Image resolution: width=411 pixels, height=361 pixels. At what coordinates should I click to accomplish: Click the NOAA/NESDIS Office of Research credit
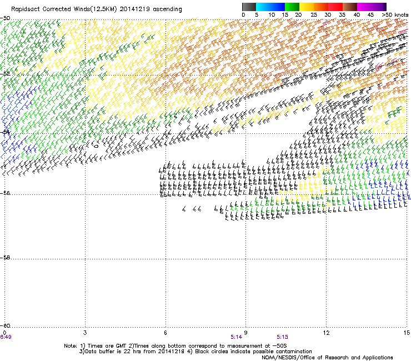tap(327, 358)
